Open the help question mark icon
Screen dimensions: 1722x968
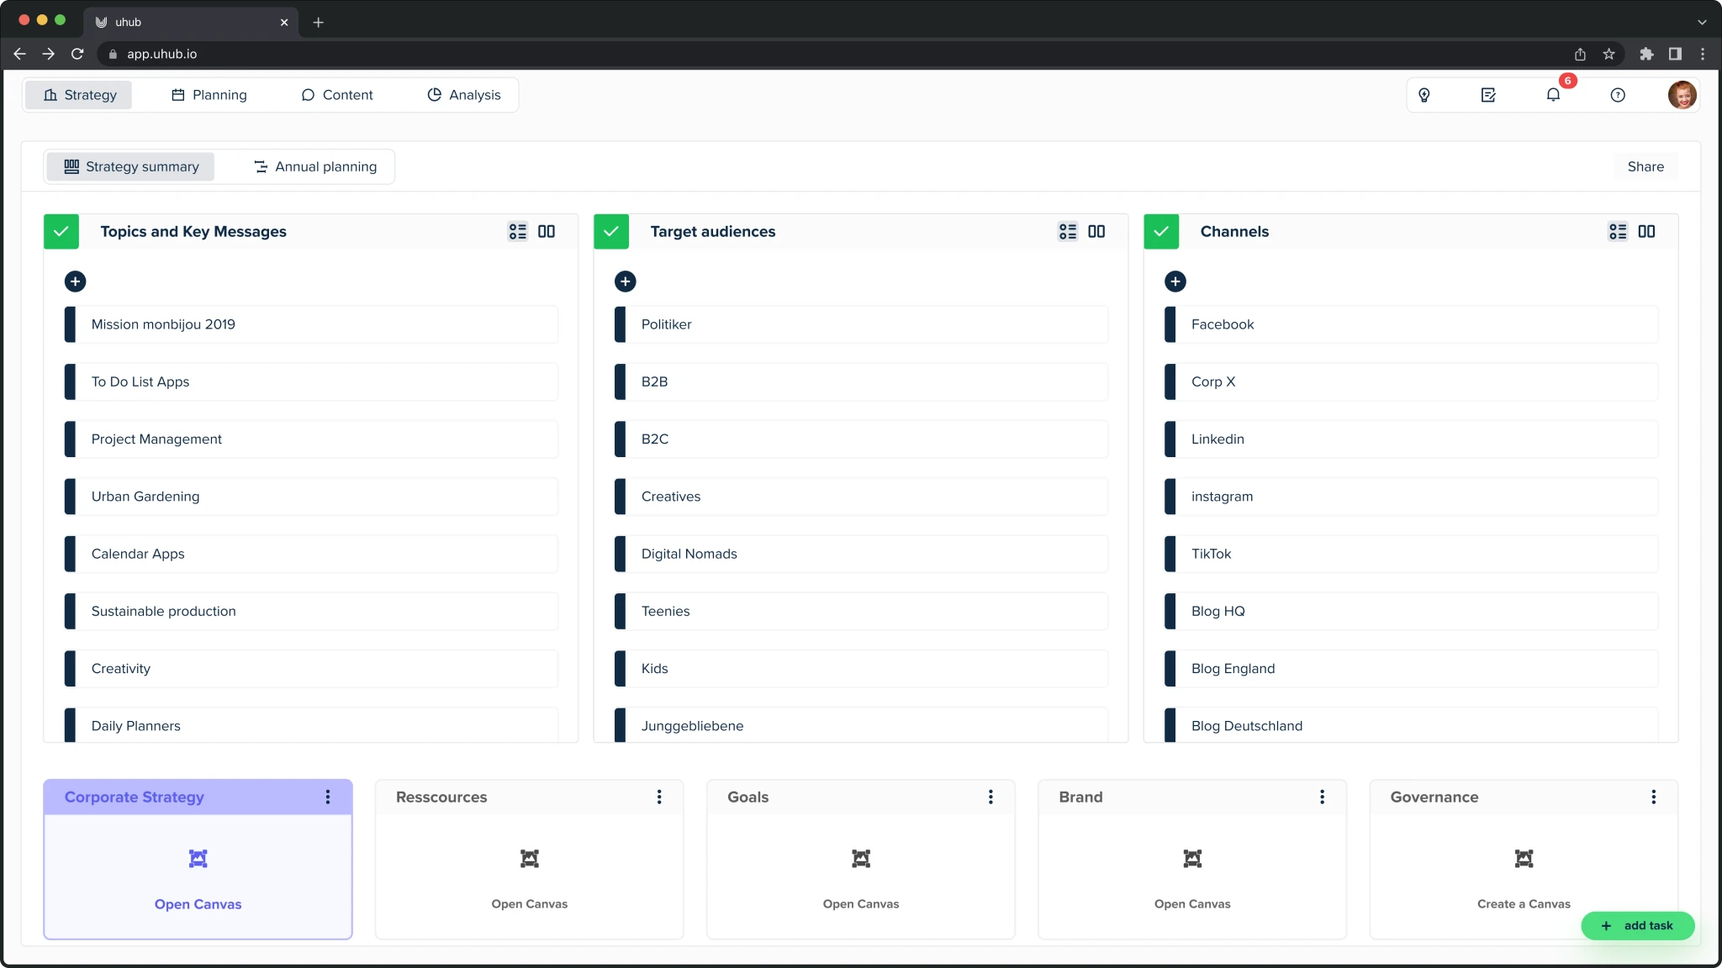click(1617, 94)
